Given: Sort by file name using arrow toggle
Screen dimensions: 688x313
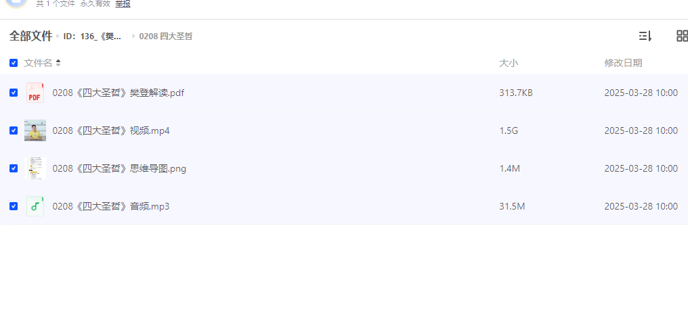Looking at the screenshot, I should point(58,63).
